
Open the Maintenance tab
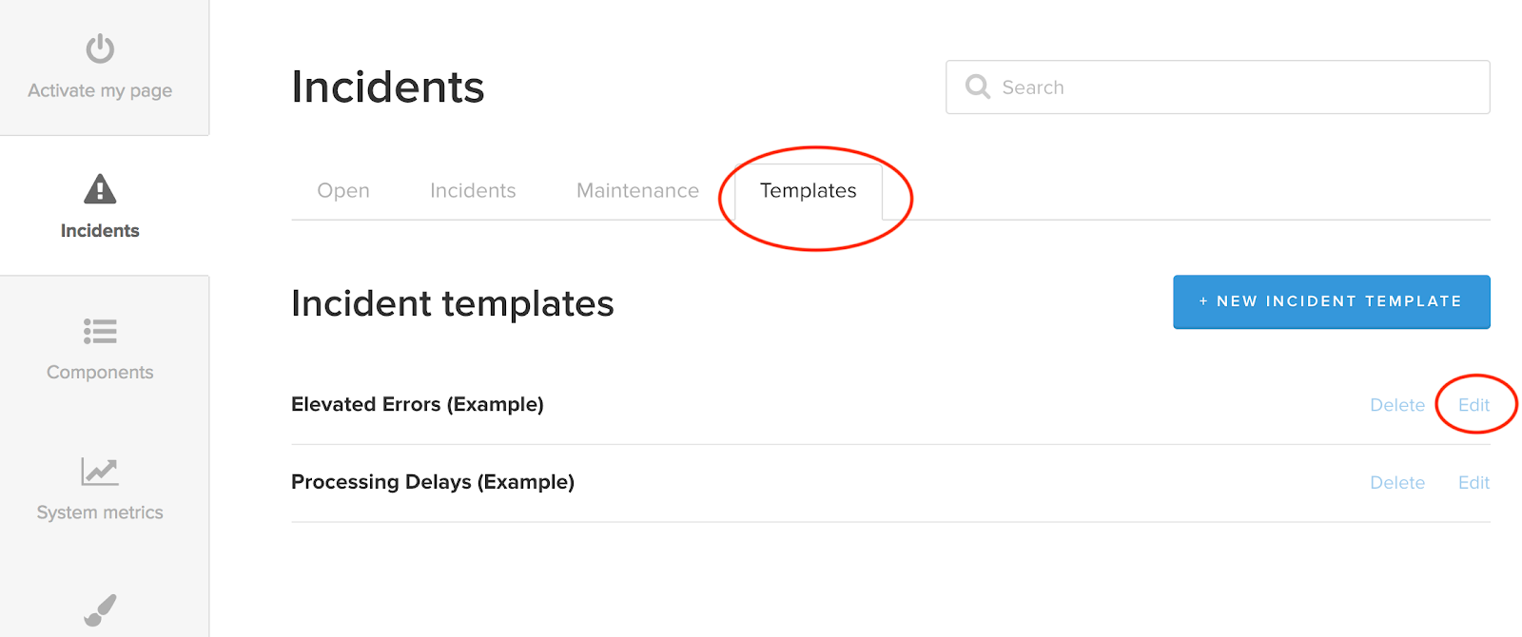[637, 190]
